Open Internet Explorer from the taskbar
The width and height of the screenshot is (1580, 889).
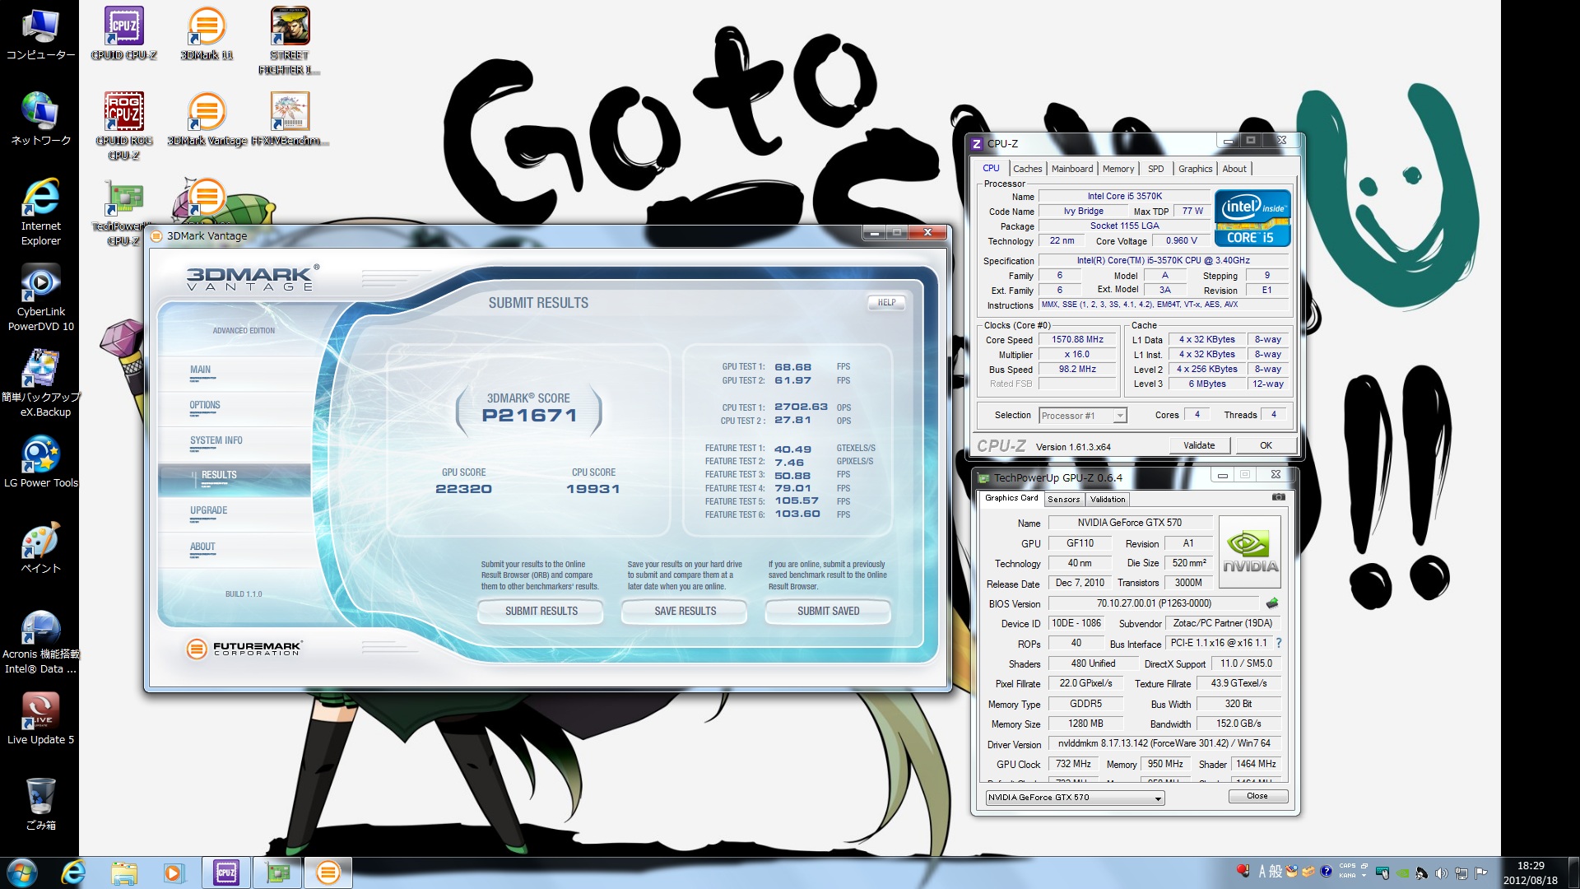pyautogui.click(x=73, y=873)
